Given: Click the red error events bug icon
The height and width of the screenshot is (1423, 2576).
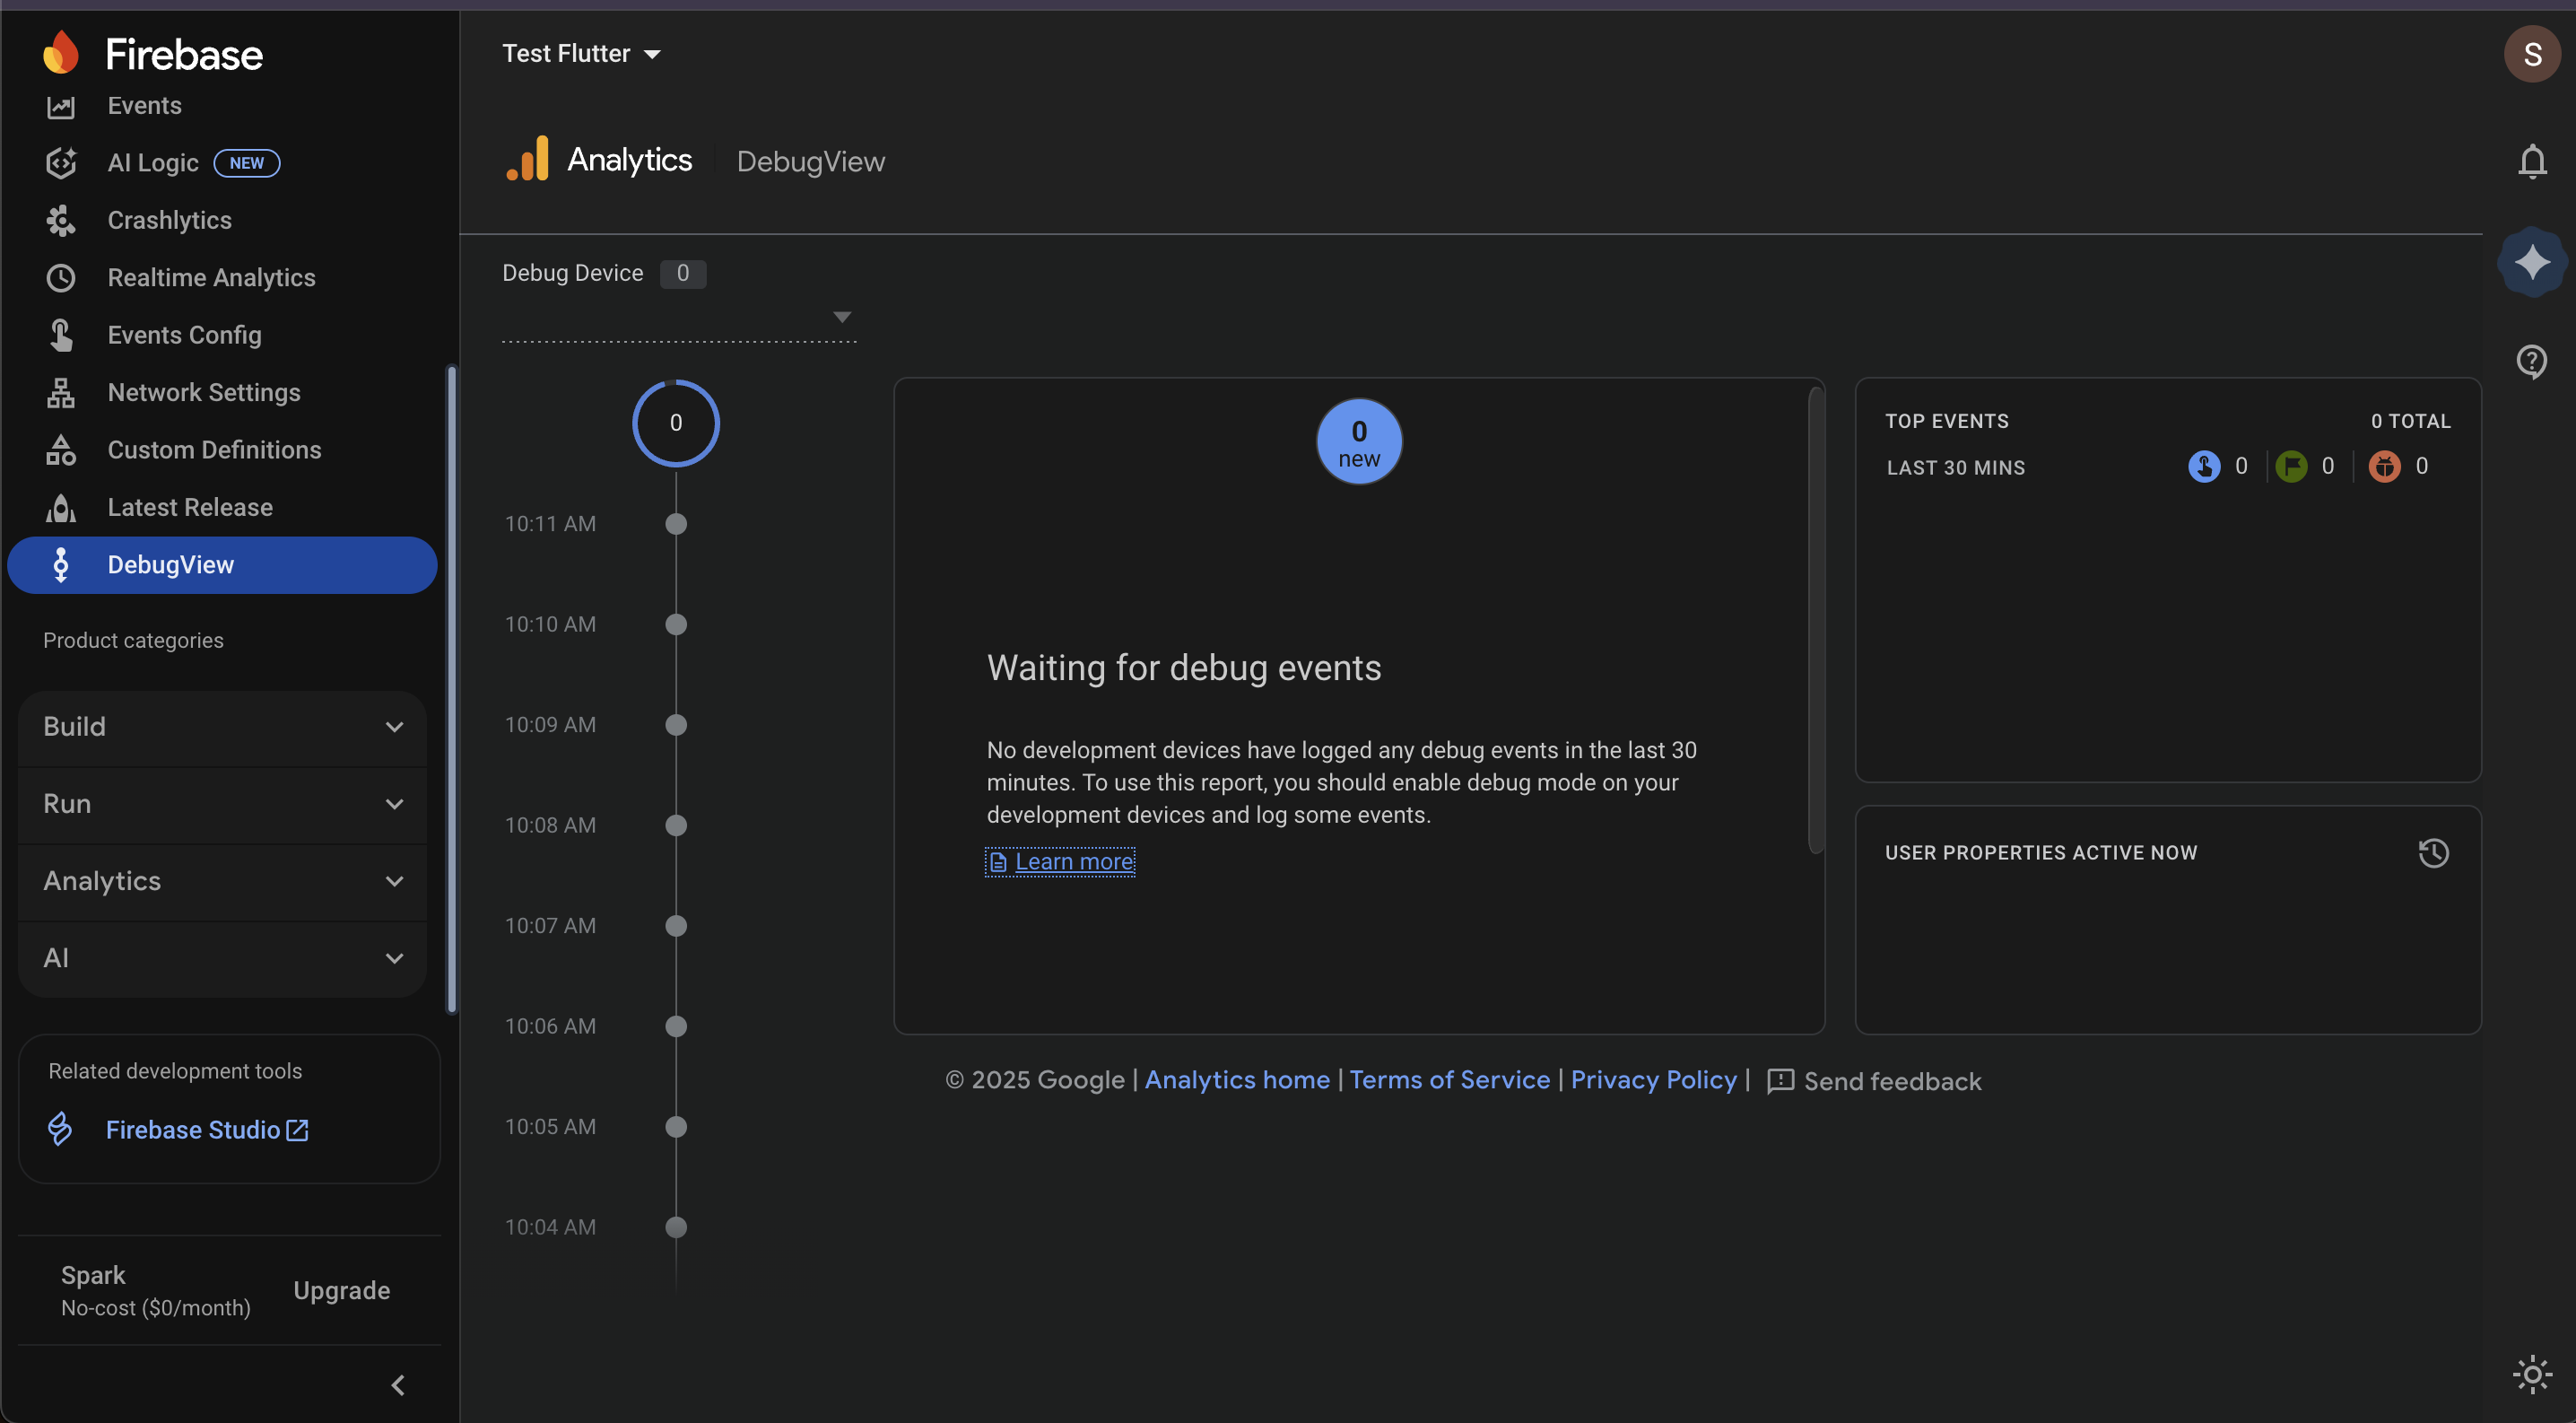Looking at the screenshot, I should 2384,466.
